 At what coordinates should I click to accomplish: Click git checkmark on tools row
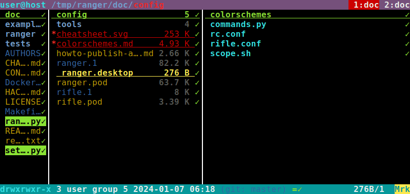(197, 25)
